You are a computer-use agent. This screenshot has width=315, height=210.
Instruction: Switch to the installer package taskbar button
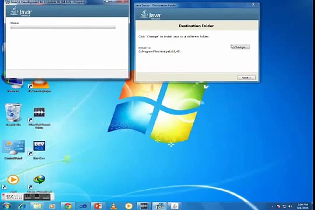pos(159,206)
